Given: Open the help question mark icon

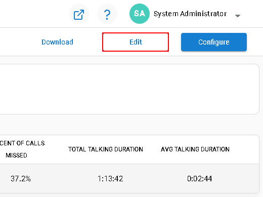Looking at the screenshot, I should point(107,14).
